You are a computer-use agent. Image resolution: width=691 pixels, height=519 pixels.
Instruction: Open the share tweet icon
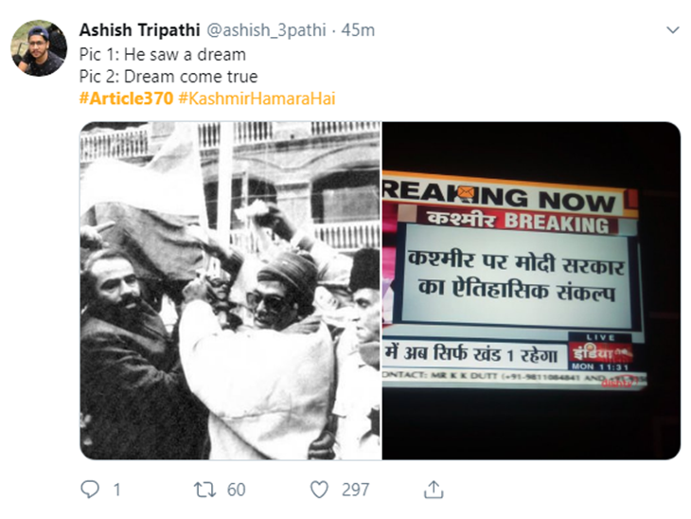click(434, 489)
